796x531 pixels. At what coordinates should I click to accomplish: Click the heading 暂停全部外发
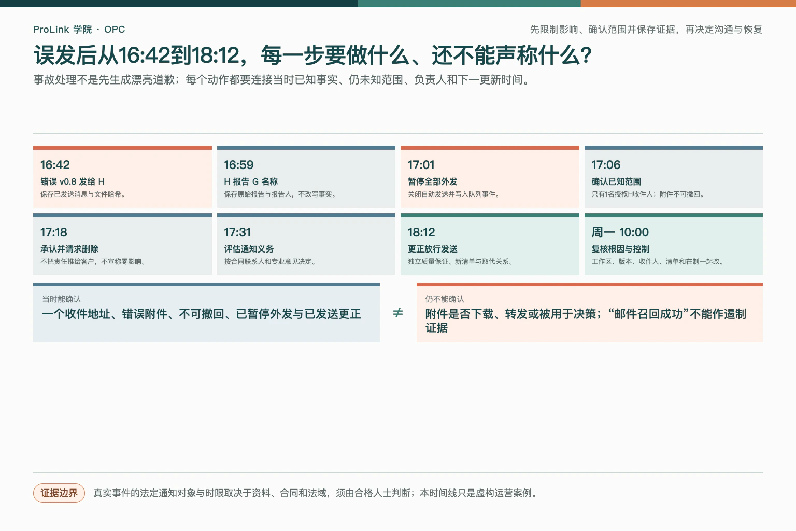point(433,181)
